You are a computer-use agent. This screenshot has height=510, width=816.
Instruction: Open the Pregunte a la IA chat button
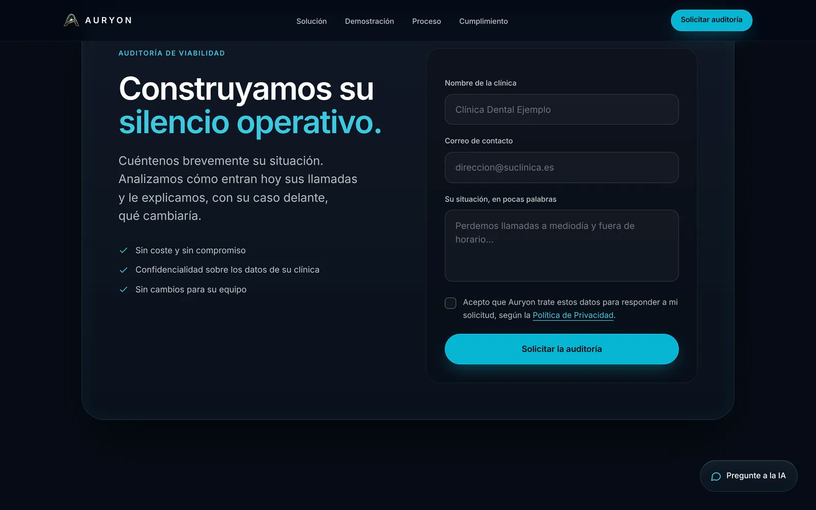point(749,476)
